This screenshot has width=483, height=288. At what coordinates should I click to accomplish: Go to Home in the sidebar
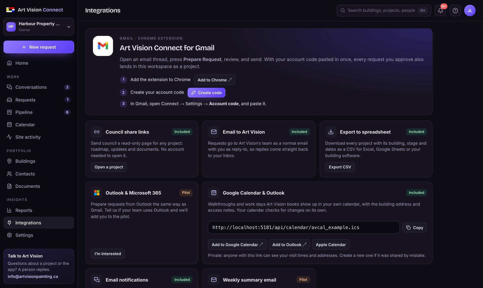click(39, 63)
